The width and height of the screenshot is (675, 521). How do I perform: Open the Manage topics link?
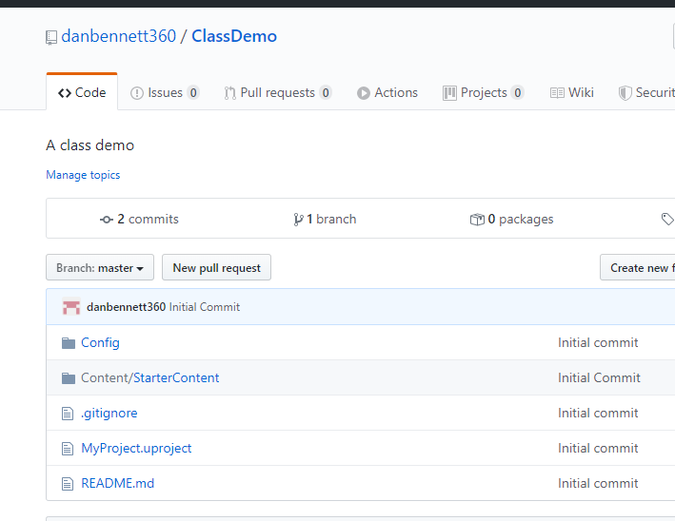point(83,175)
